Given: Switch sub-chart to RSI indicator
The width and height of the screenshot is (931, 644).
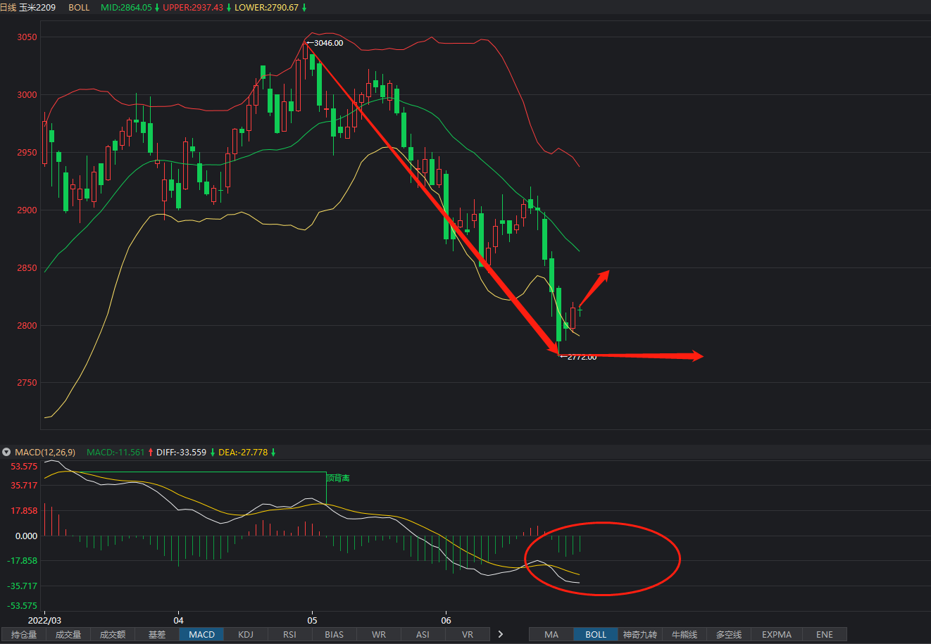Looking at the screenshot, I should [x=289, y=634].
